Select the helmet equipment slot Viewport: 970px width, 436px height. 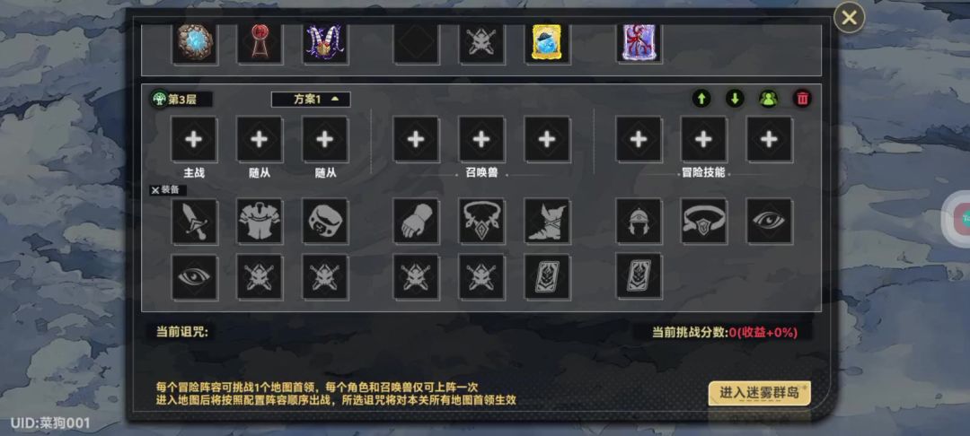point(639,221)
